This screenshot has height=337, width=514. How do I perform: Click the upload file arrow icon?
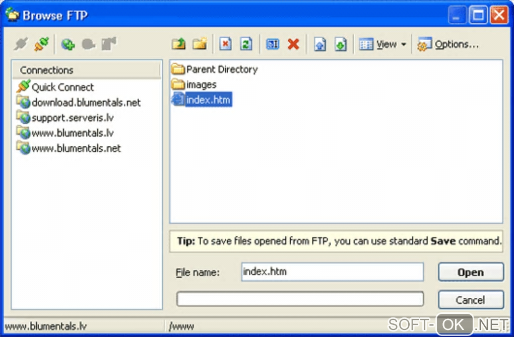pyautogui.click(x=320, y=44)
